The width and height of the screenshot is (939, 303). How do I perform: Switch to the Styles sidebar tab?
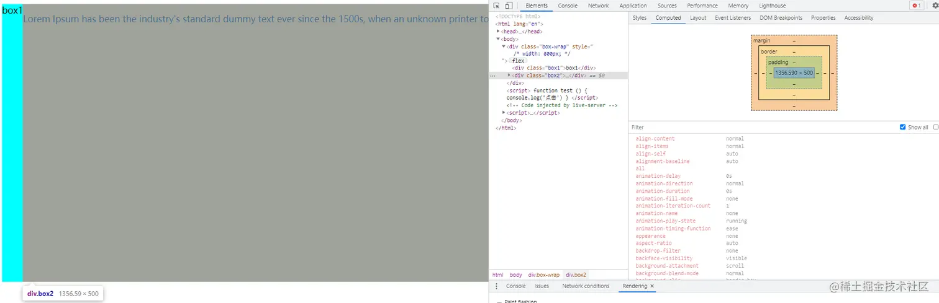640,18
